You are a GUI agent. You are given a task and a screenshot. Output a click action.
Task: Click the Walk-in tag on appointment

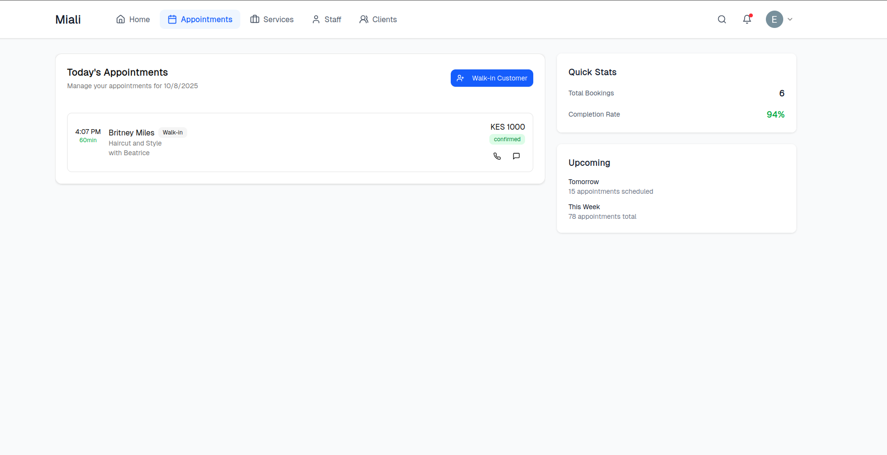173,133
